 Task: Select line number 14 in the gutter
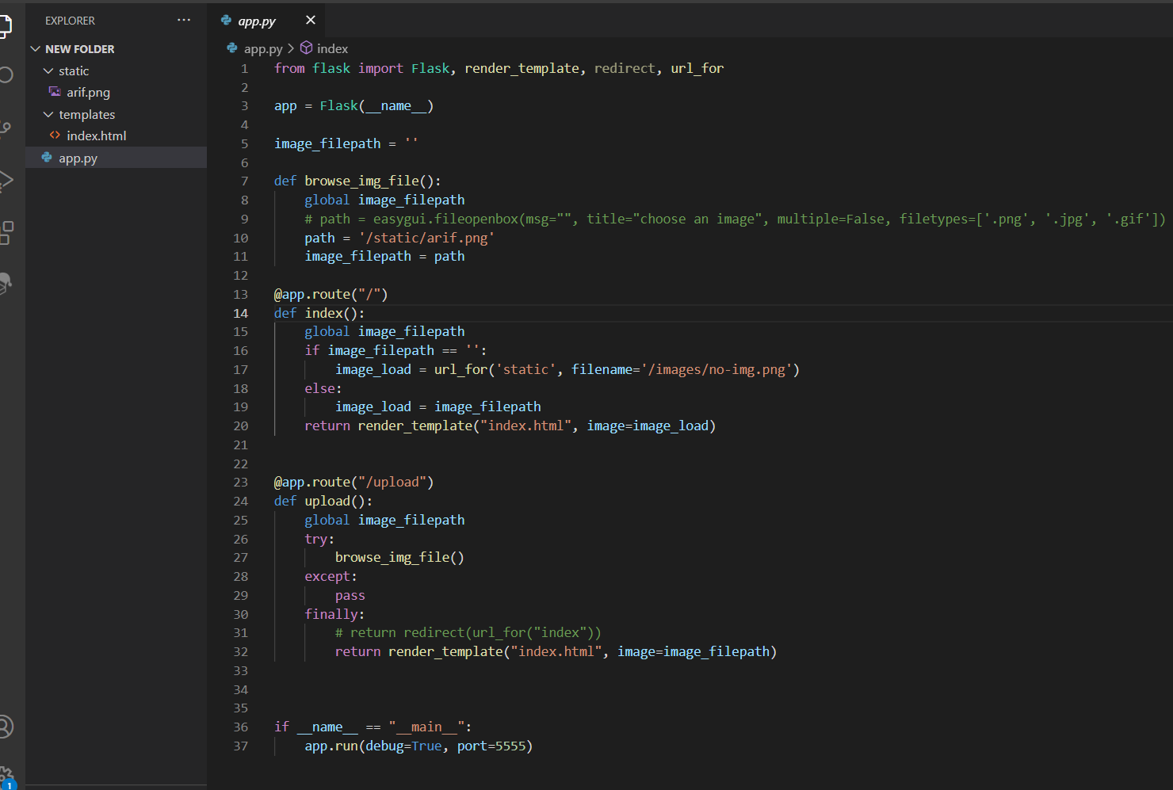(241, 314)
